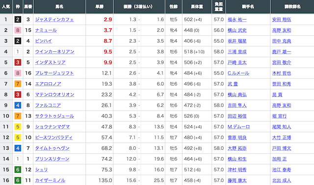Click green frame badge 6 beside シュリ
Screen dimensions: 314x185
pyautogui.click(x=18, y=170)
